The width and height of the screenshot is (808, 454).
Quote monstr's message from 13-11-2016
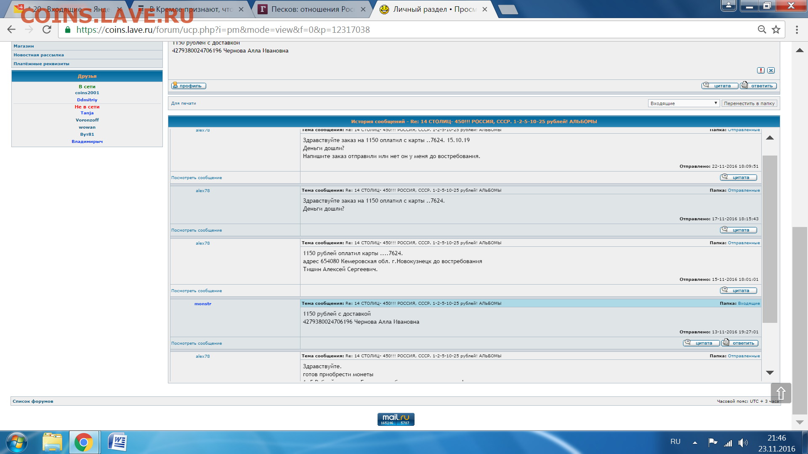[702, 343]
